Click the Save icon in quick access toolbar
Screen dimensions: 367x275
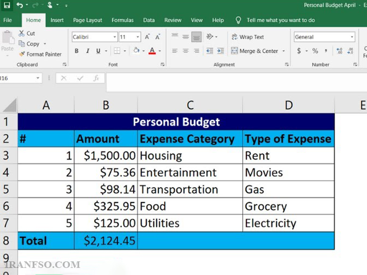tap(7, 5)
